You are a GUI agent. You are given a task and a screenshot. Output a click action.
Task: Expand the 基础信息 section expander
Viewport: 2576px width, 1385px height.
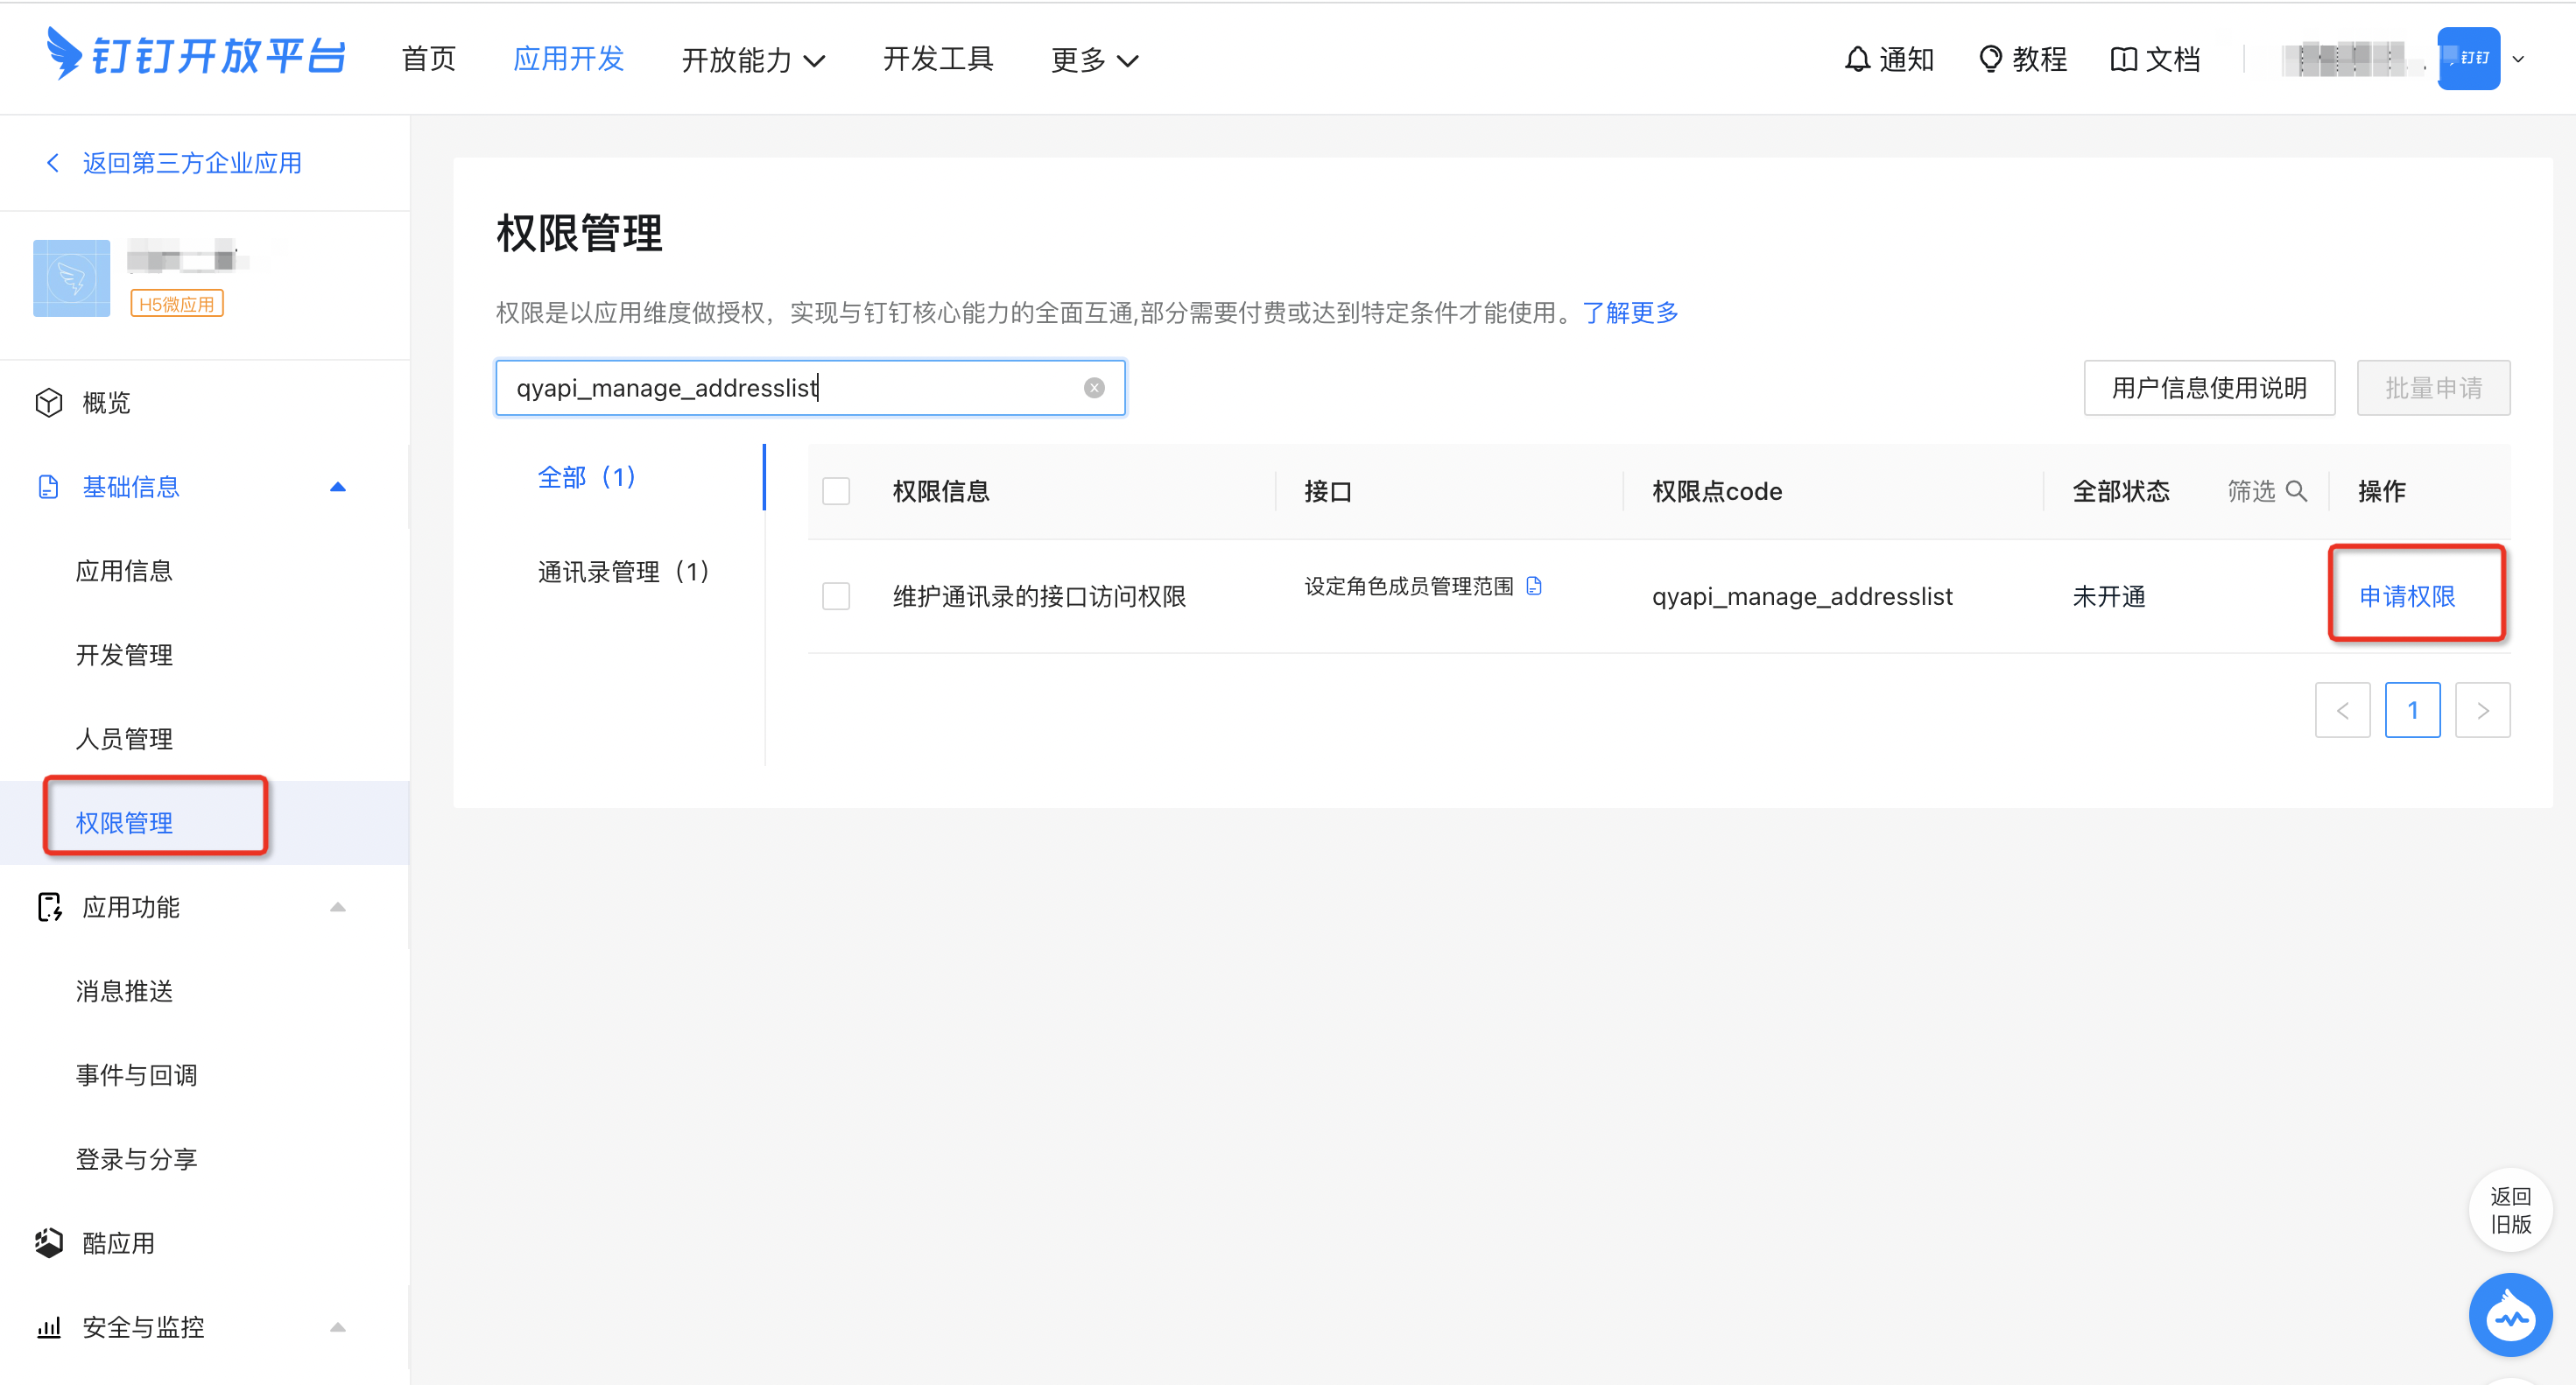click(336, 486)
